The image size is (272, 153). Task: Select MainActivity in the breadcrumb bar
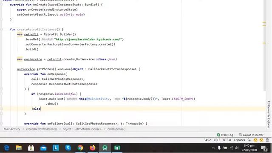point(12,129)
